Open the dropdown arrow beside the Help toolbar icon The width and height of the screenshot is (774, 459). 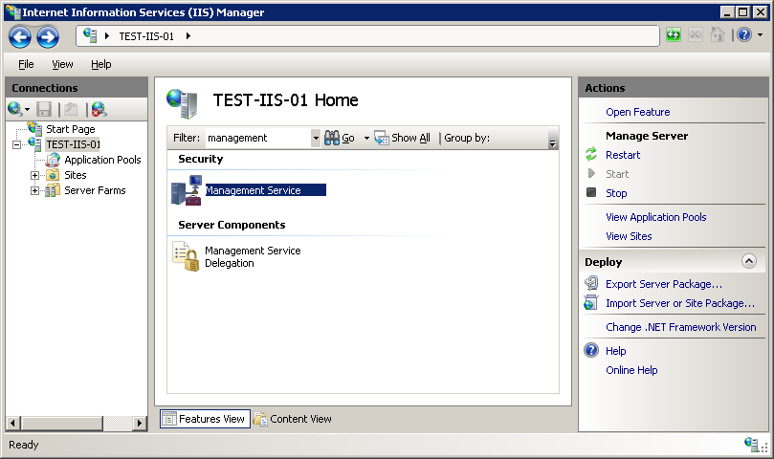tap(761, 35)
